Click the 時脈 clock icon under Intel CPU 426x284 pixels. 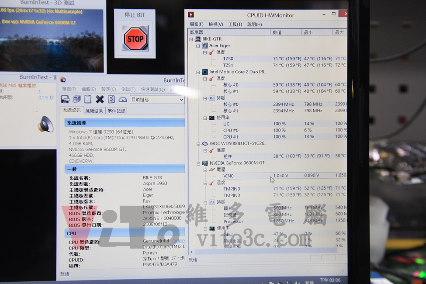point(212,98)
